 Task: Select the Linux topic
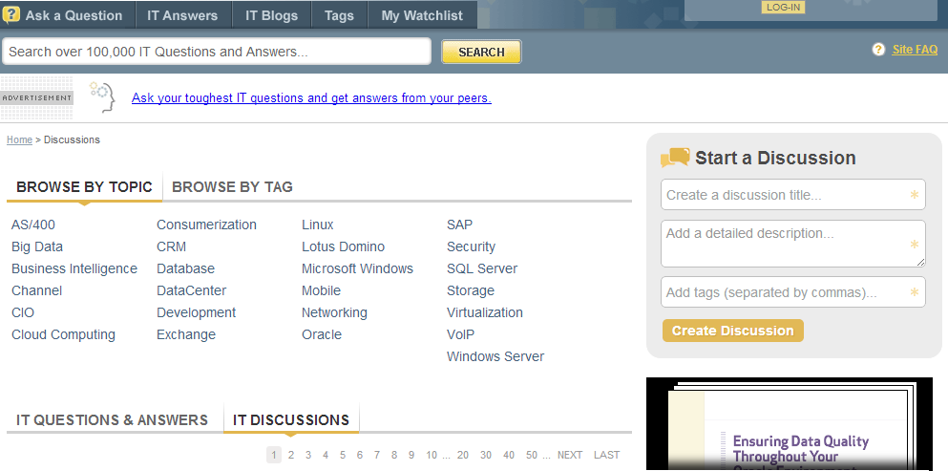pos(317,225)
